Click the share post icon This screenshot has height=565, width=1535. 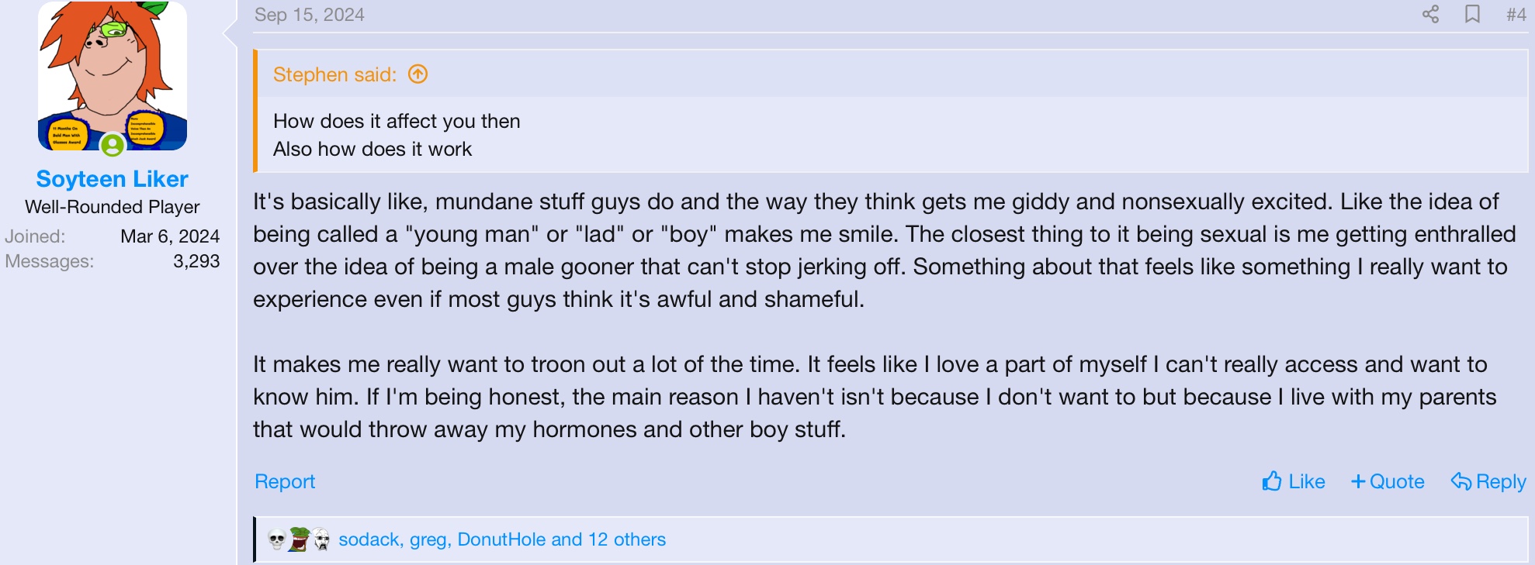[x=1430, y=15]
